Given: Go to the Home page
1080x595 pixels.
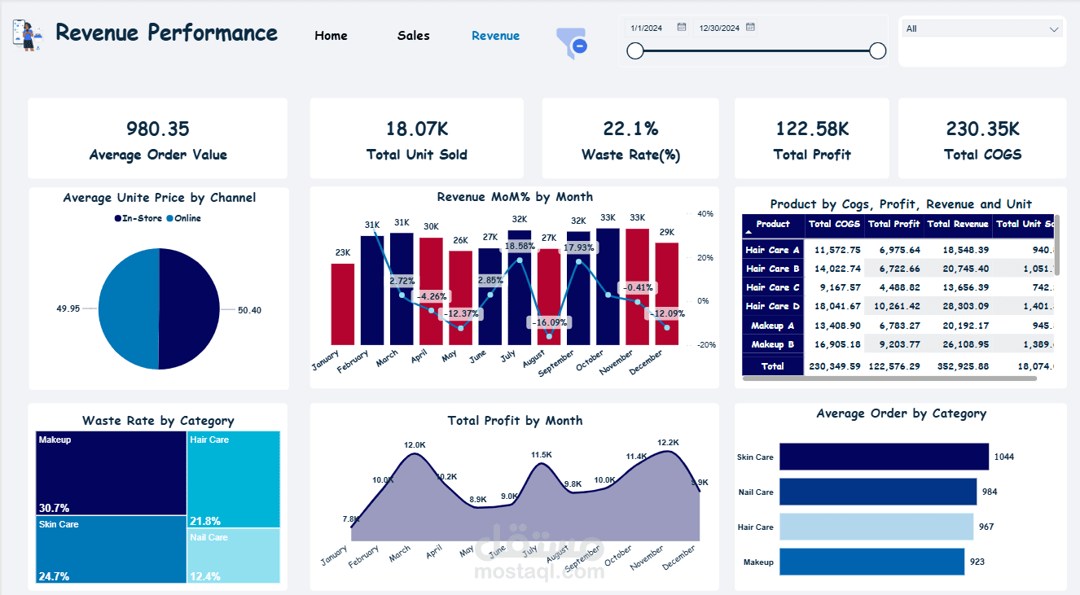Looking at the screenshot, I should [x=331, y=36].
